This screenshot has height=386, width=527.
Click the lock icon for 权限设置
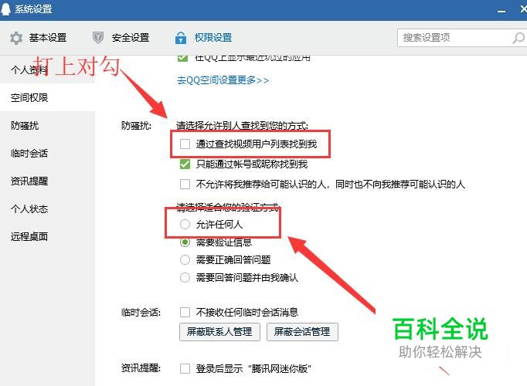[181, 38]
